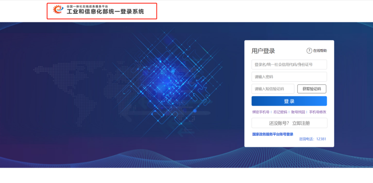The height and width of the screenshot is (183, 373).
Task: Click the 用户登录 panel heading
Action: point(263,51)
